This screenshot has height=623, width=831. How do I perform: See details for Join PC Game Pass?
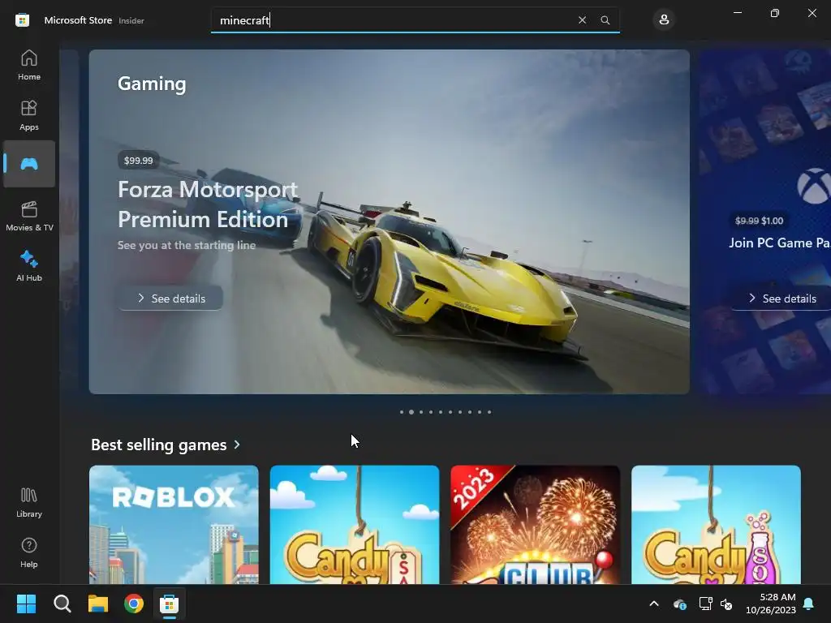coord(781,299)
